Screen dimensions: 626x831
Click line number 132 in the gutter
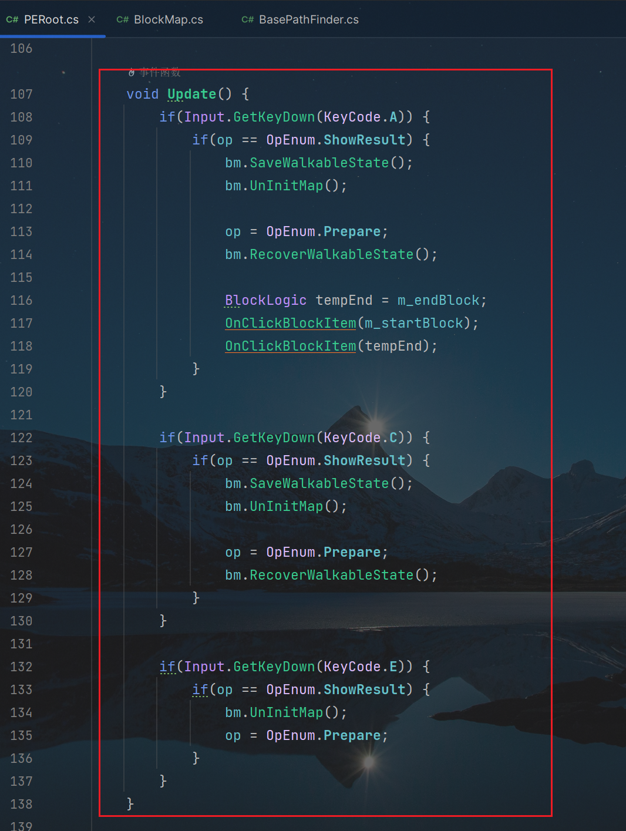21,667
